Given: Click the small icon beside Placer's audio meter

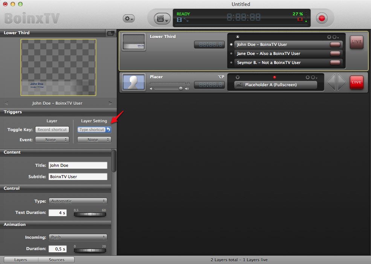Looking at the screenshot, I should 188,84.
